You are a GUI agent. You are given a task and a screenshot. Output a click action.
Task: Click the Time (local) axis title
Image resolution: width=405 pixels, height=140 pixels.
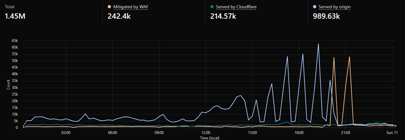[x=209, y=138]
